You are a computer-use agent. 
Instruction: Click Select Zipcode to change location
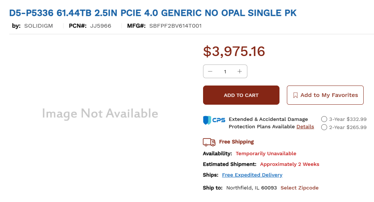(299, 188)
